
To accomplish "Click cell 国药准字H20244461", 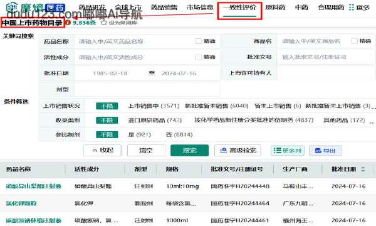I will pos(240,220).
